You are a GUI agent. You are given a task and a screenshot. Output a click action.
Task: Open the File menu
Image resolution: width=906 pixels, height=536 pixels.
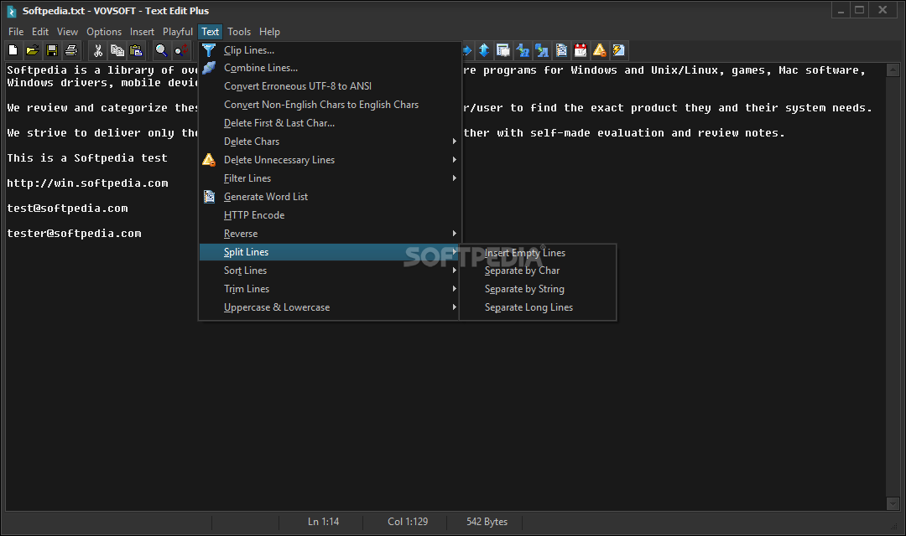(x=16, y=32)
